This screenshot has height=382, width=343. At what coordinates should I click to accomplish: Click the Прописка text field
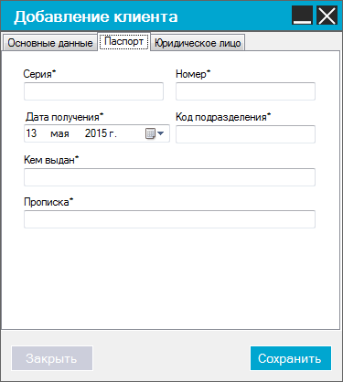pos(169,219)
